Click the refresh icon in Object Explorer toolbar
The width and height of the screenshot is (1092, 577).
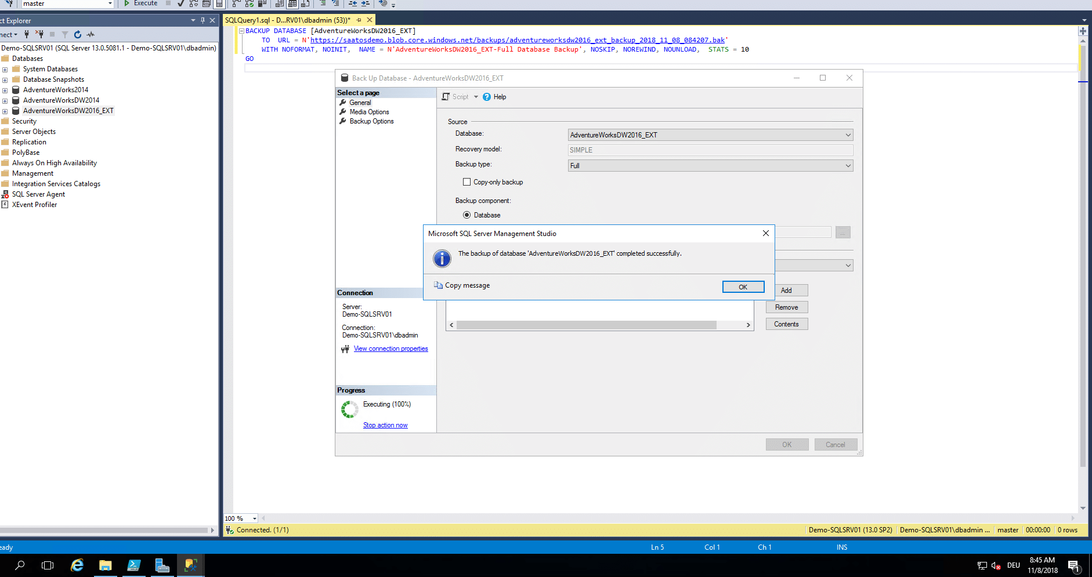point(78,35)
